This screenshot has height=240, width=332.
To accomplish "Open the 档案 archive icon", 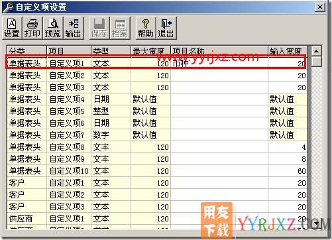I will click(x=120, y=29).
